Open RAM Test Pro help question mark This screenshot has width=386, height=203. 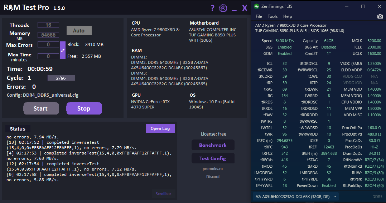pyautogui.click(x=212, y=8)
